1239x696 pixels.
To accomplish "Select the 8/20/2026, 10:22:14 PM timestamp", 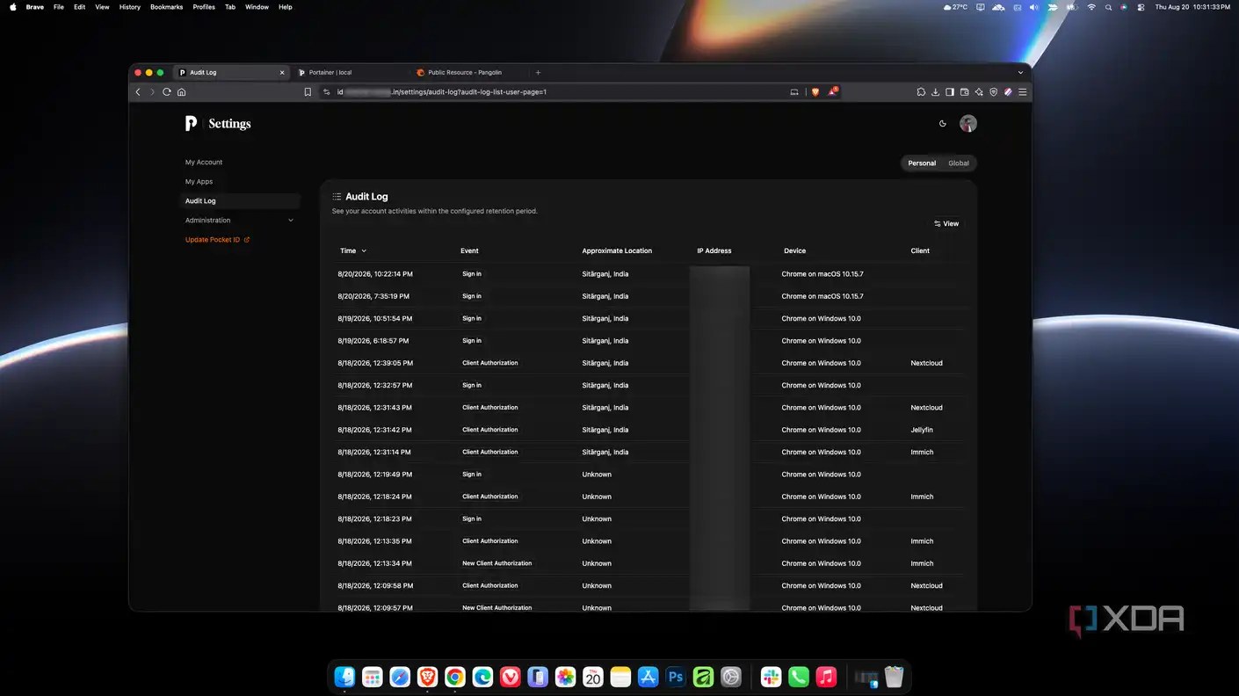I will coord(375,273).
